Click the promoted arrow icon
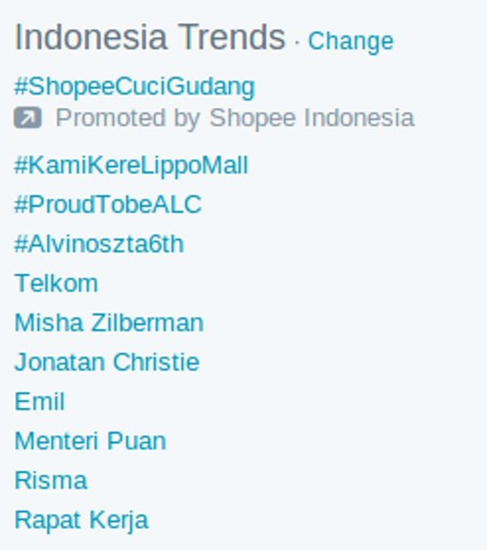The height and width of the screenshot is (550, 487). (x=28, y=118)
